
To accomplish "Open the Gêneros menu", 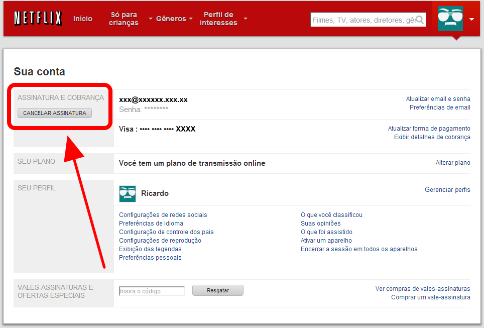I will pyautogui.click(x=171, y=19).
